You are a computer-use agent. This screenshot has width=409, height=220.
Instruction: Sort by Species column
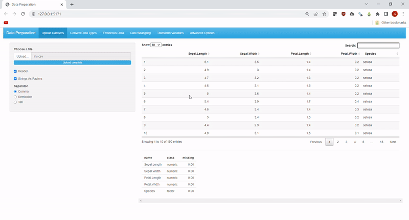pyautogui.click(x=381, y=54)
